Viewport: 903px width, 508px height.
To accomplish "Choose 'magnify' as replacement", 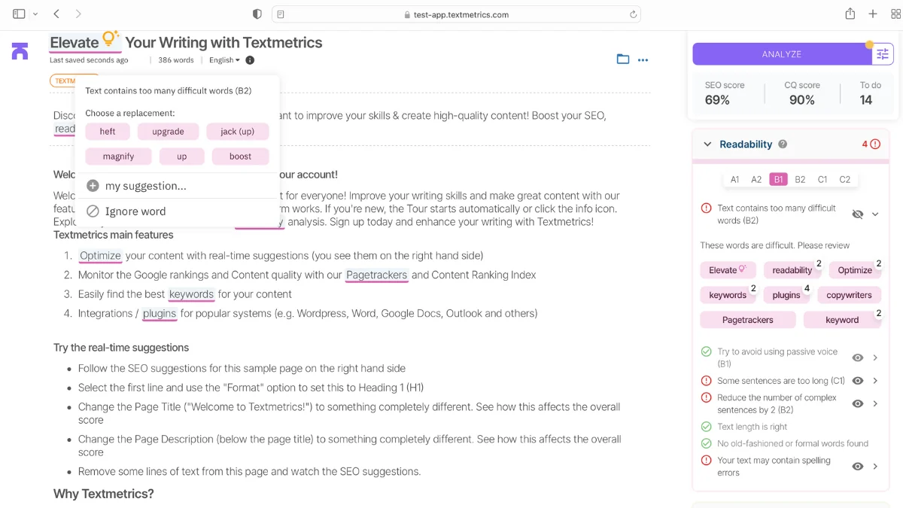I will pos(118,156).
